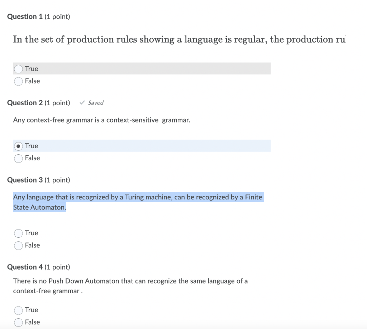This screenshot has width=367, height=329.
Task: Select True for Question 1
Action: pos(18,69)
